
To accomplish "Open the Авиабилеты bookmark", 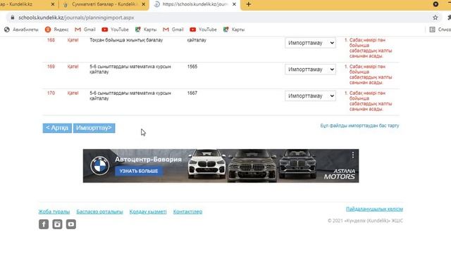I will 21,30.
